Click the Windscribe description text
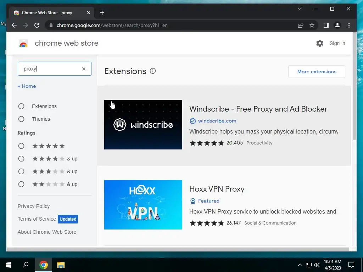This screenshot has width=363, height=272. coord(264,132)
